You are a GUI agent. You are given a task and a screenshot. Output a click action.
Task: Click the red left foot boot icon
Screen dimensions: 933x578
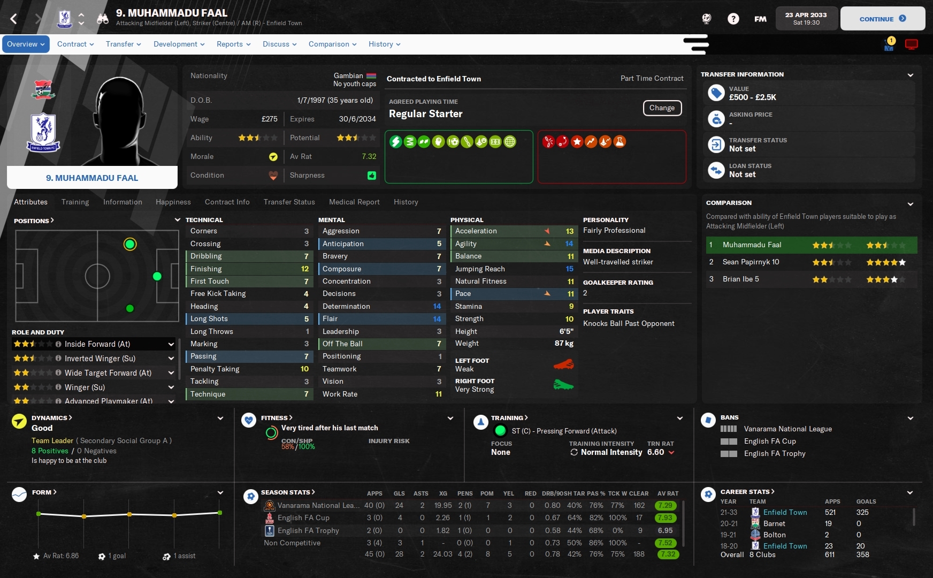[x=563, y=364]
